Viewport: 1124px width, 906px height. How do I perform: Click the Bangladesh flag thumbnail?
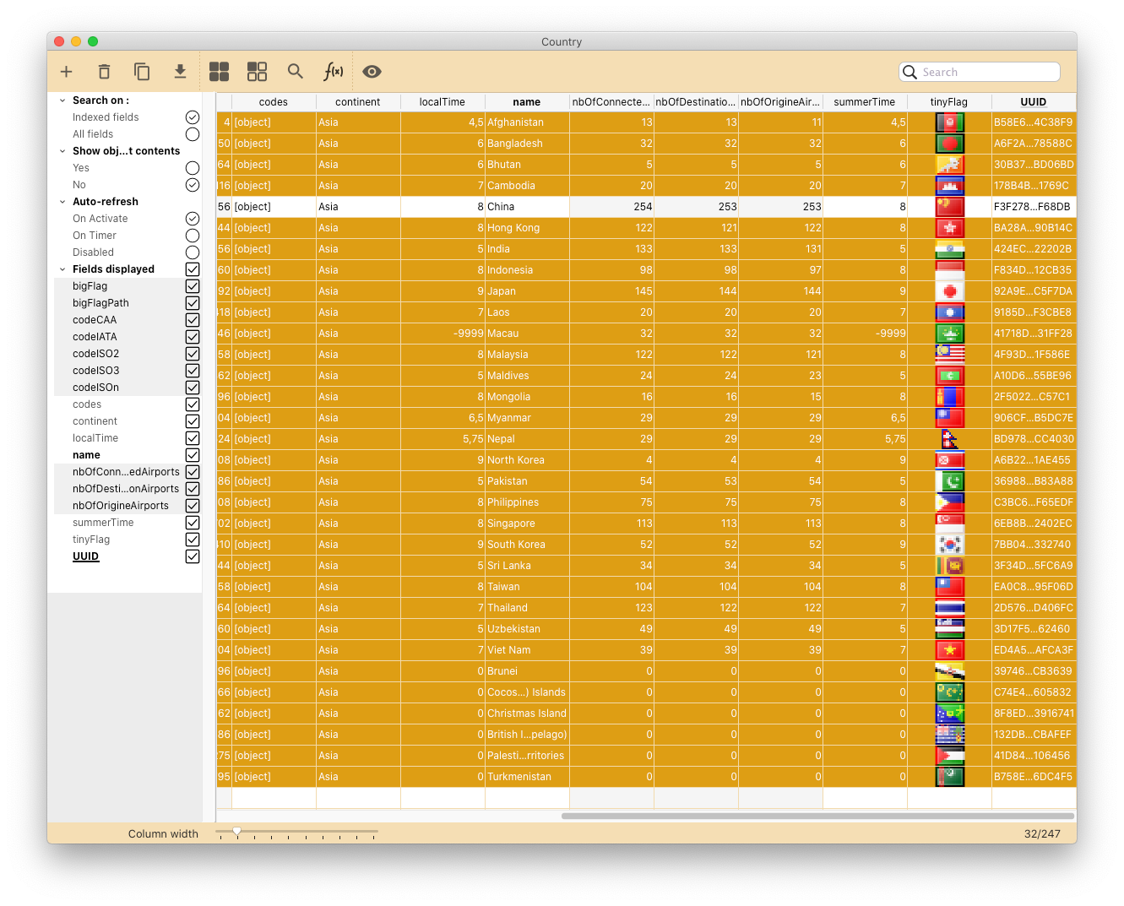(950, 144)
